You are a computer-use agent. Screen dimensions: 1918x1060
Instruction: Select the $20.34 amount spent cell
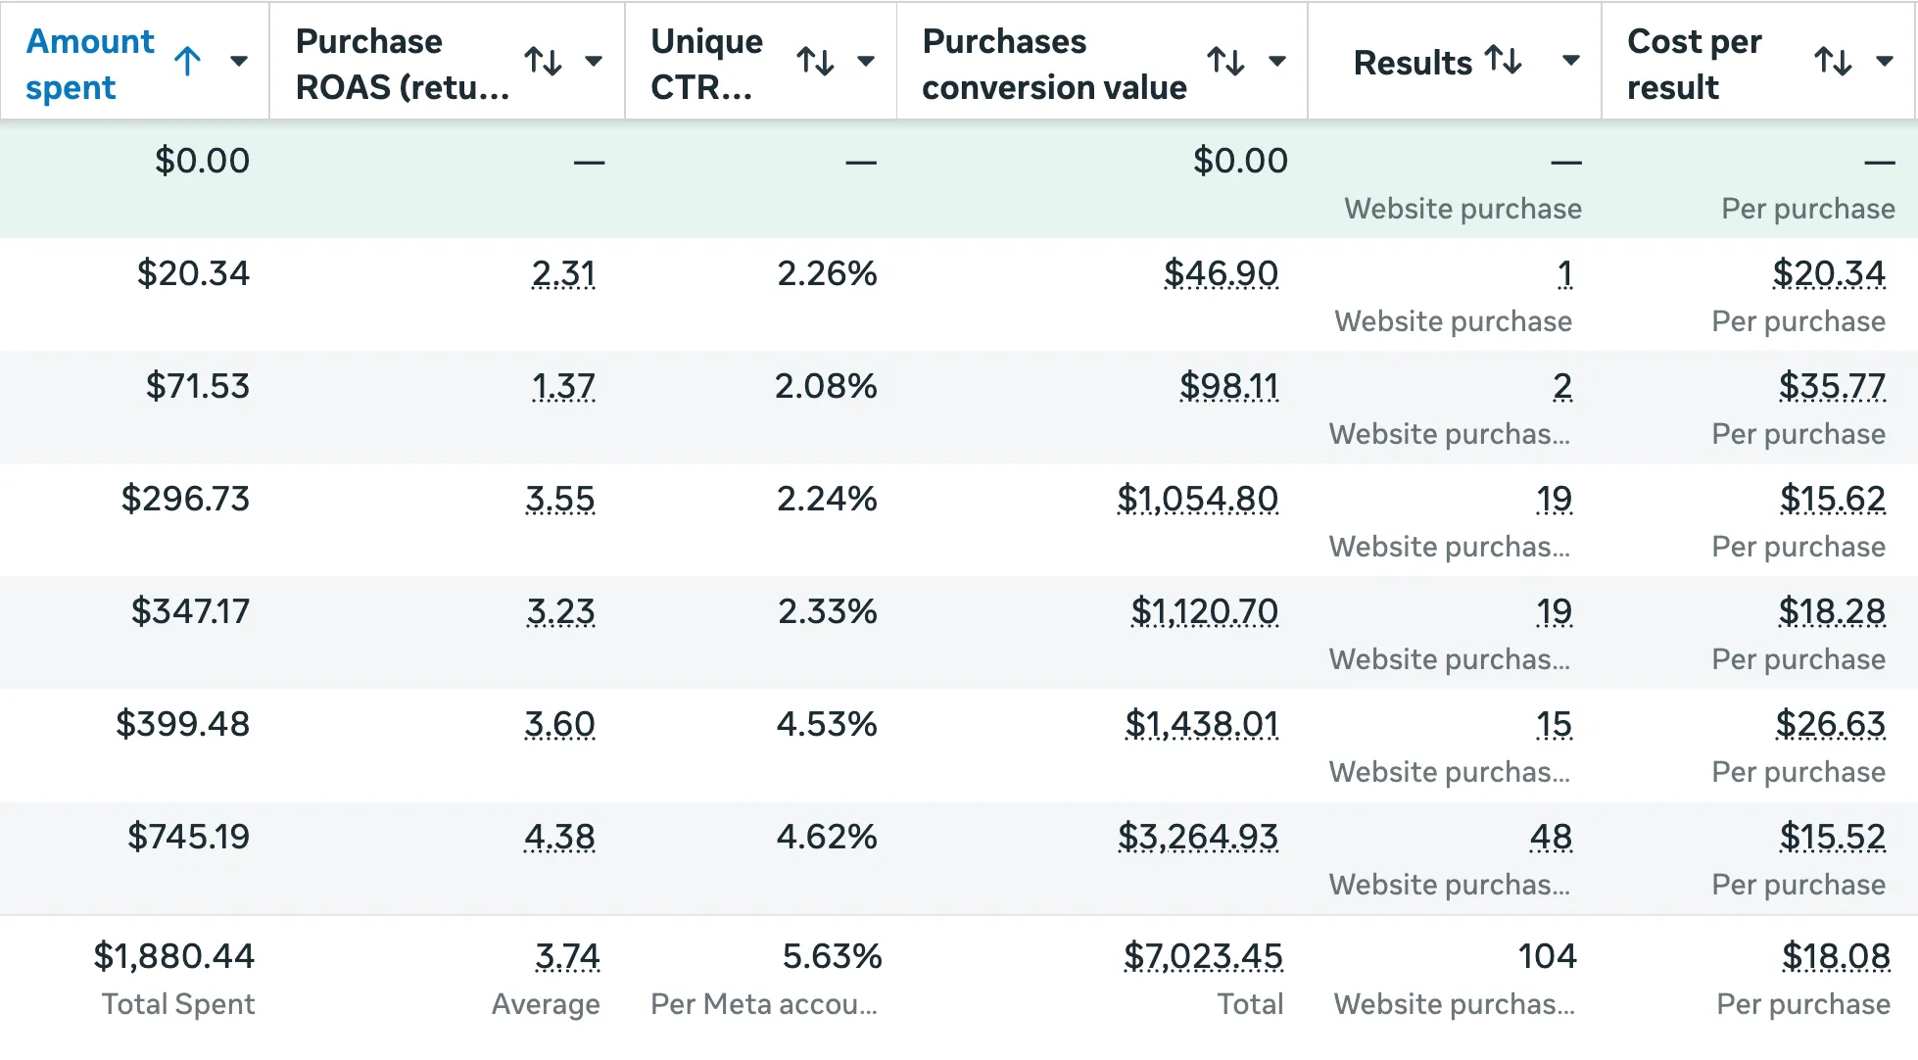pos(193,273)
